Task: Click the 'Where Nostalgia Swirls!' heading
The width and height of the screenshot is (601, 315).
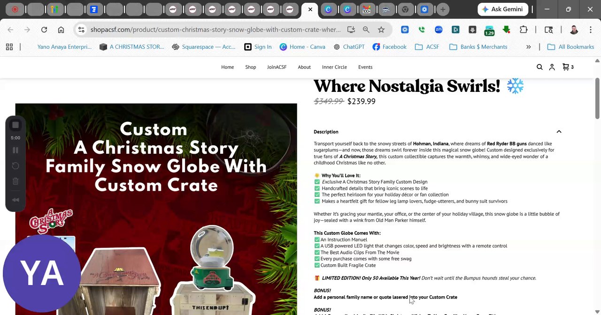Action: 407,86
